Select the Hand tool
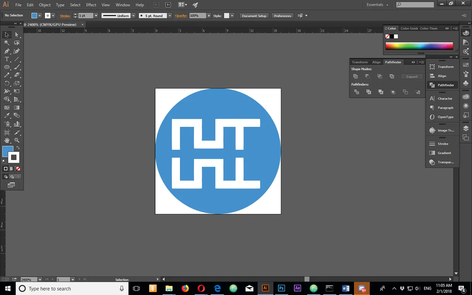The width and height of the screenshot is (472, 295). 7,140
